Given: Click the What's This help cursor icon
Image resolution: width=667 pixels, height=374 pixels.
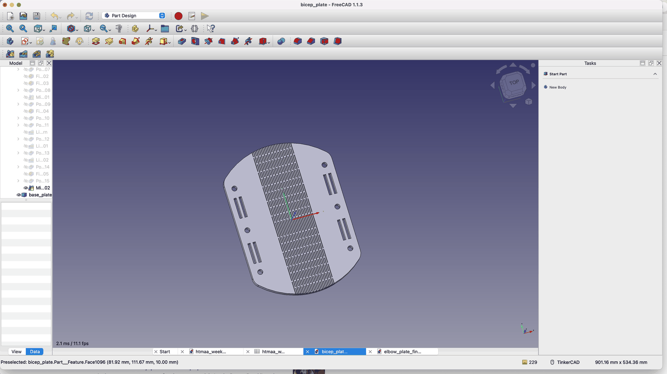Looking at the screenshot, I should click(x=211, y=28).
